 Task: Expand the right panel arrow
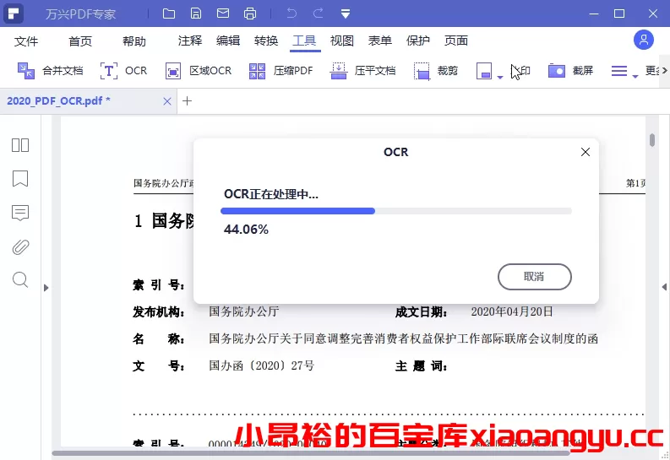[x=664, y=287]
